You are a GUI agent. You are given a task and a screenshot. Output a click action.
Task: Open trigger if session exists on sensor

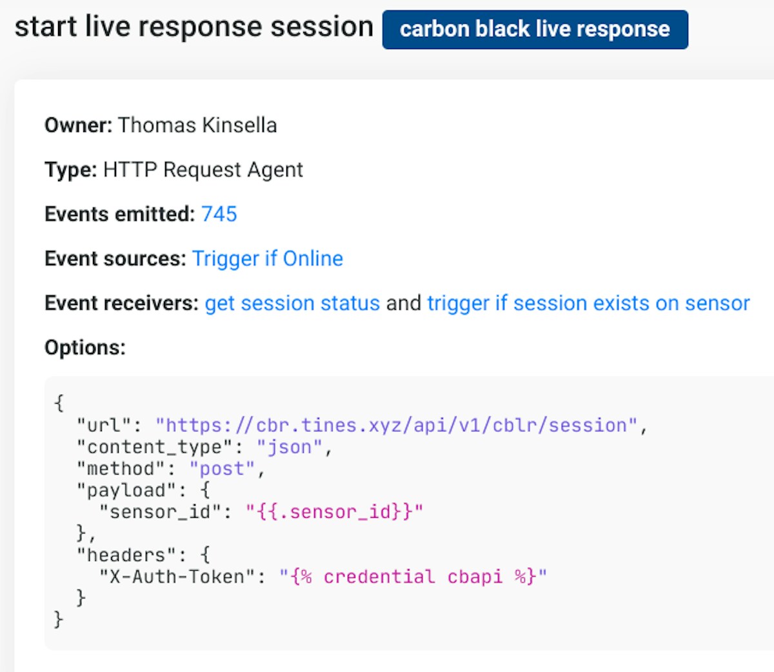tap(588, 303)
